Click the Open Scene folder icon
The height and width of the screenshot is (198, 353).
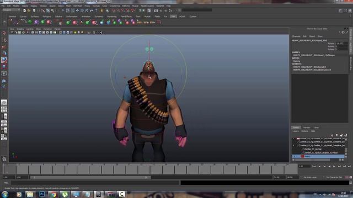coord(29,10)
